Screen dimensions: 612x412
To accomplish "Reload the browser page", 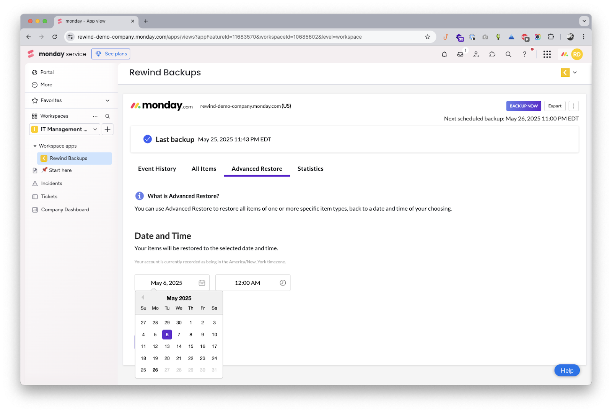I will [55, 37].
